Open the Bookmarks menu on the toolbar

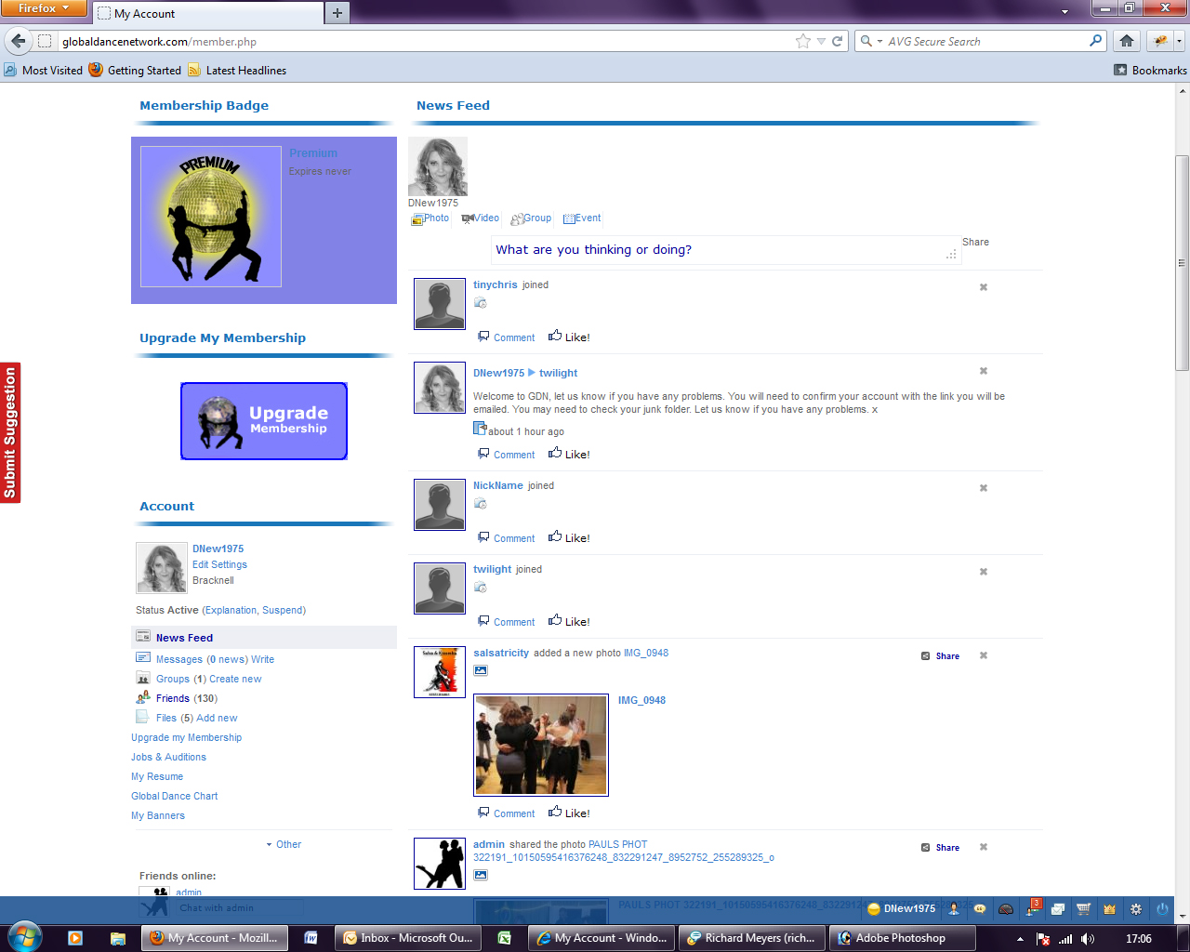pyautogui.click(x=1150, y=70)
